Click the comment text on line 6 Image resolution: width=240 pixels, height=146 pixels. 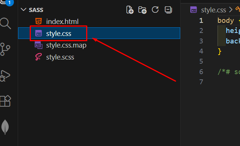(229, 72)
